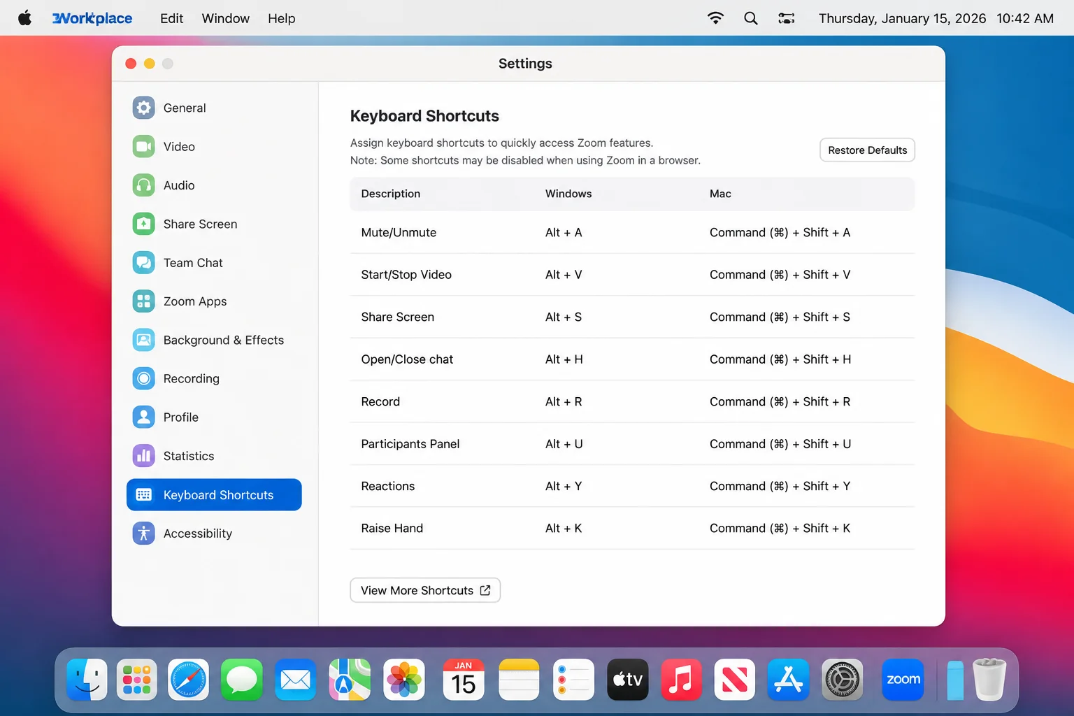Click the Background & Effects icon

tap(143, 340)
